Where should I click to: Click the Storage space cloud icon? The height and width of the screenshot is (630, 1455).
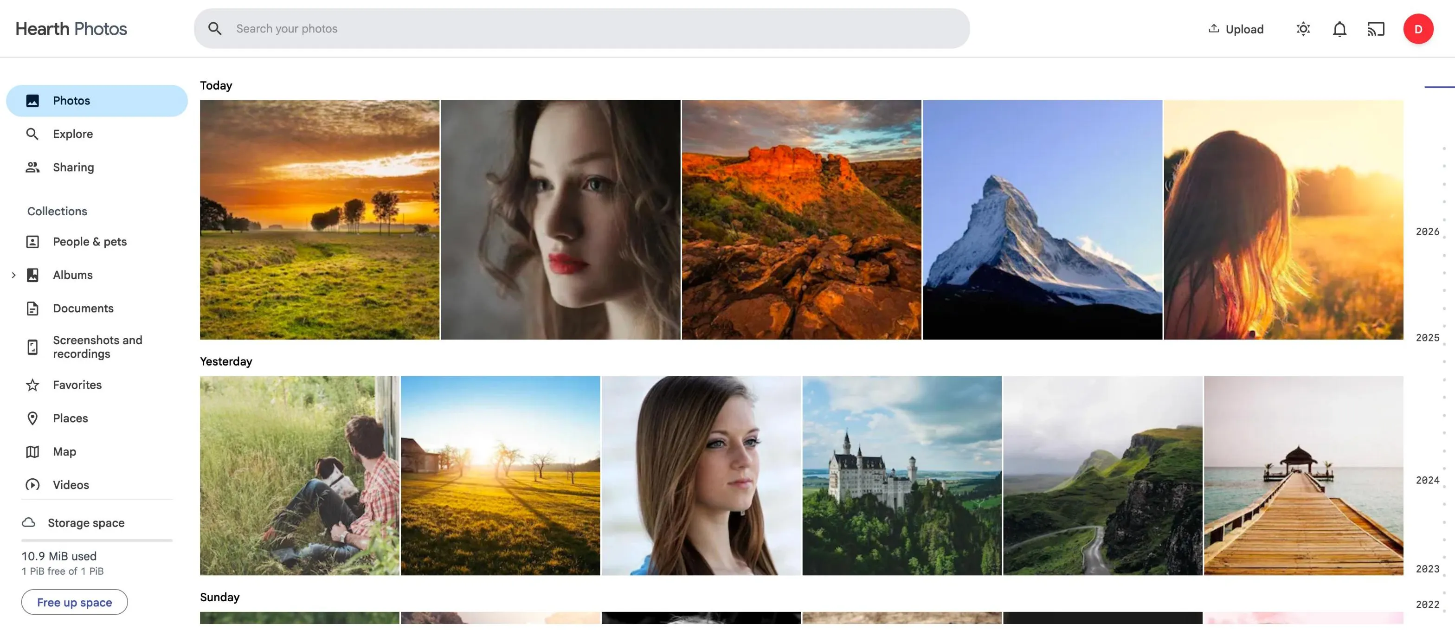click(29, 523)
